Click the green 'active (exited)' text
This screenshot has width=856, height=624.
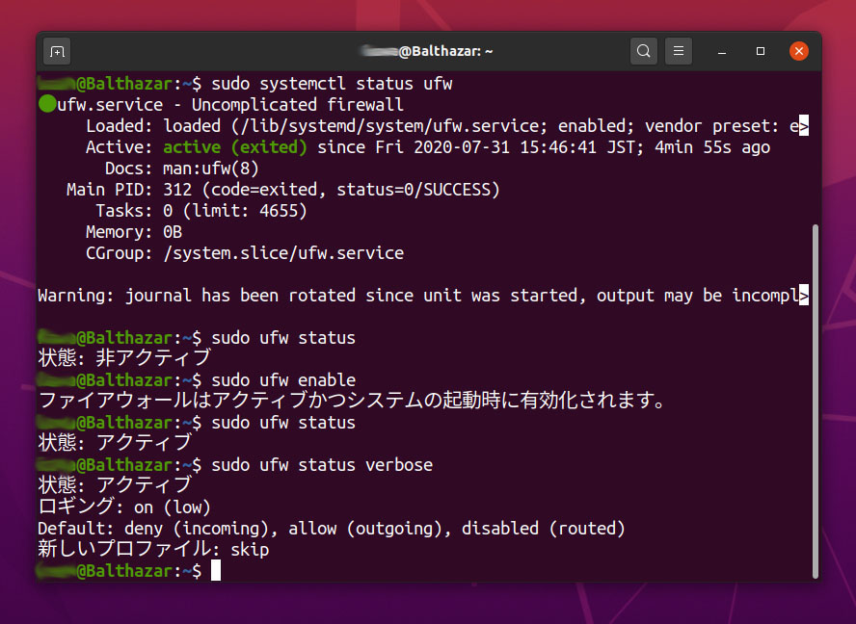point(235,147)
